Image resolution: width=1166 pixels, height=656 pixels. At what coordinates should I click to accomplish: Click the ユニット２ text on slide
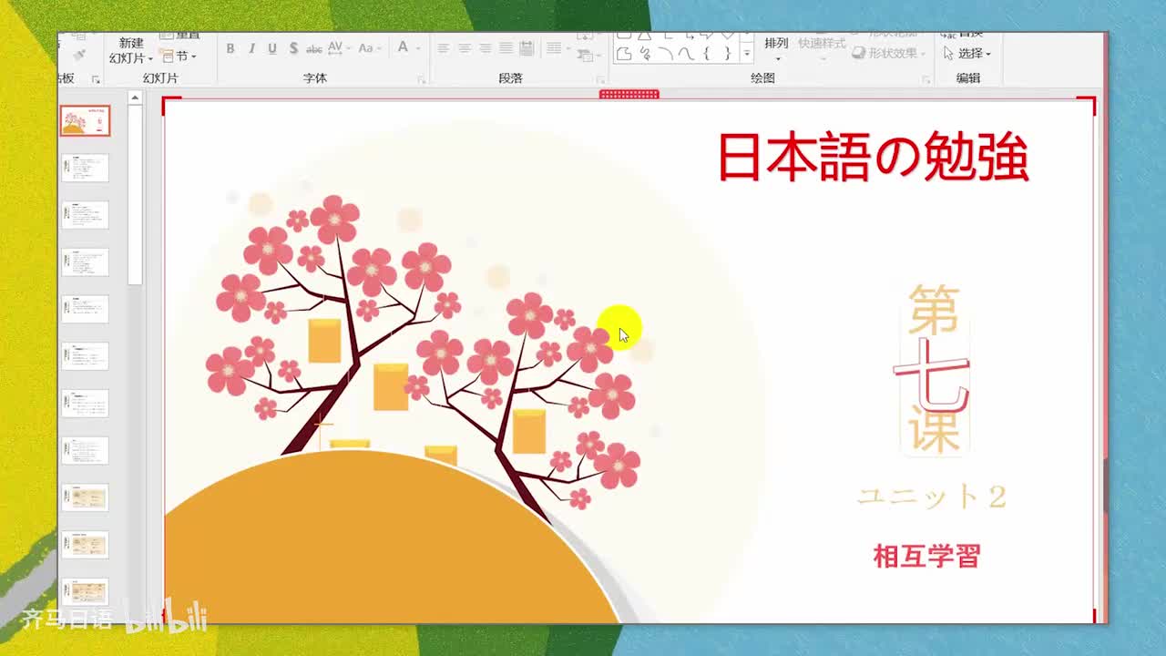click(x=932, y=497)
